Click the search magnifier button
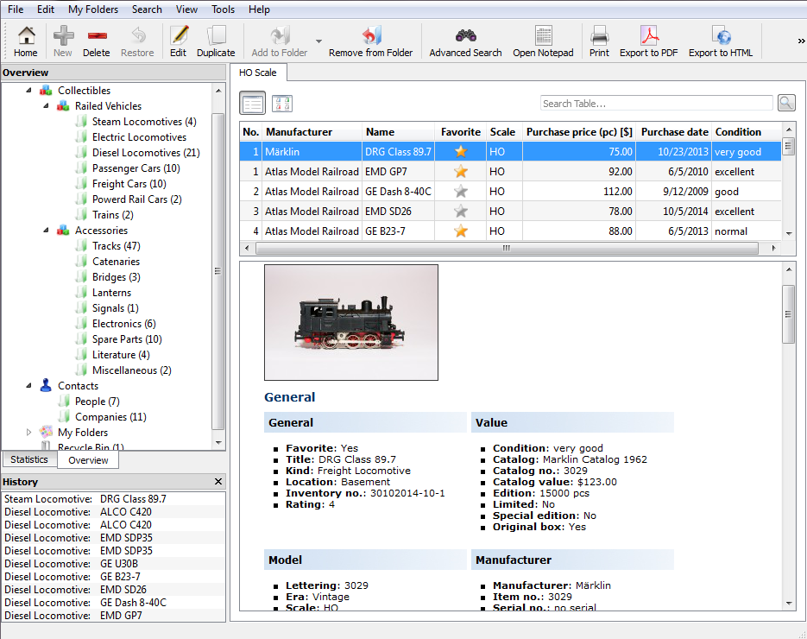This screenshot has height=639, width=807. click(786, 103)
